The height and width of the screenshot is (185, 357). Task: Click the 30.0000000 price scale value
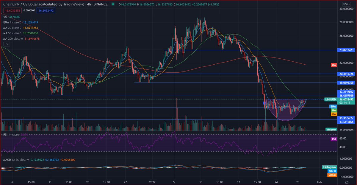tap(346, 9)
